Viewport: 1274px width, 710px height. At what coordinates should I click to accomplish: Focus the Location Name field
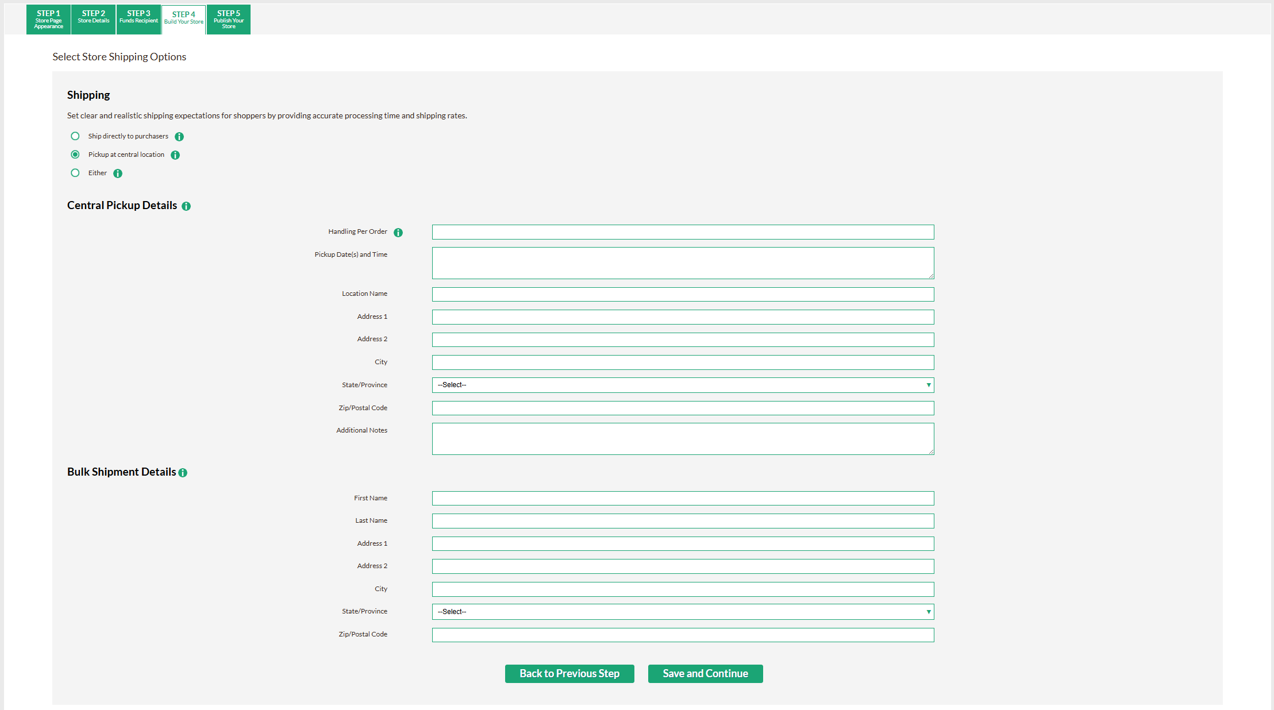[x=683, y=295]
